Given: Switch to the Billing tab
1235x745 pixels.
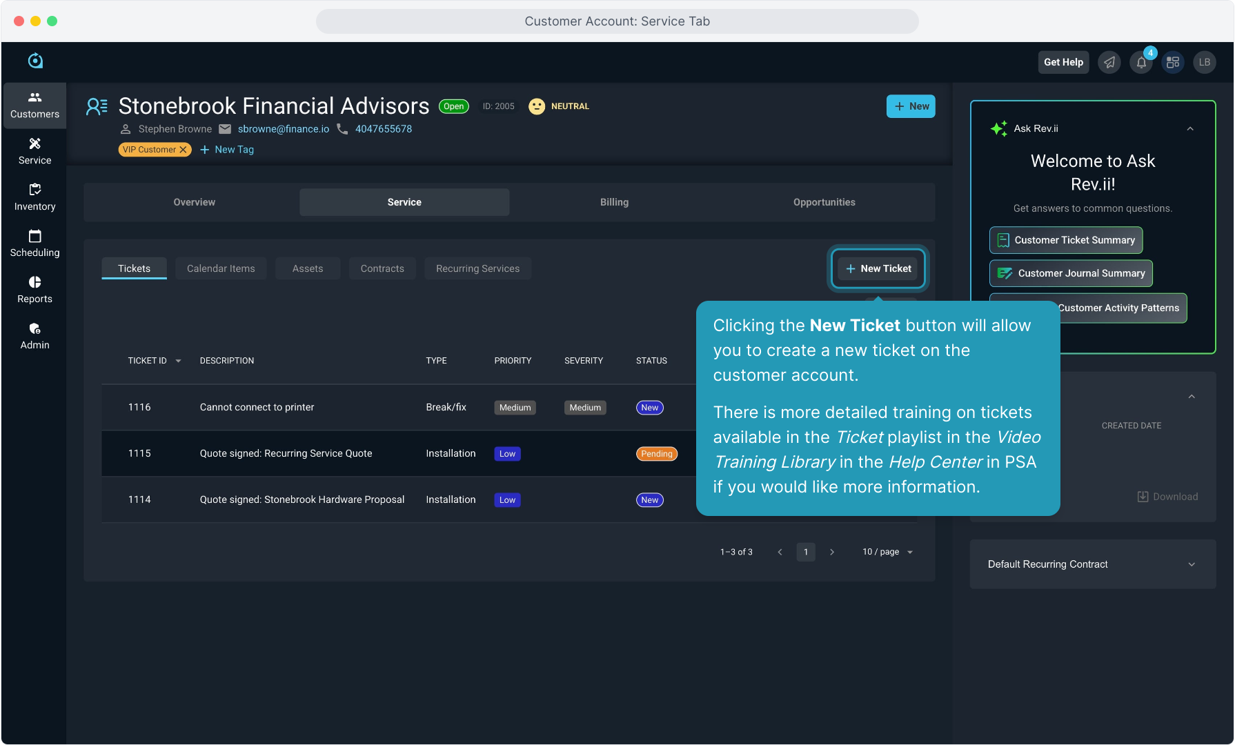Looking at the screenshot, I should pos(614,202).
